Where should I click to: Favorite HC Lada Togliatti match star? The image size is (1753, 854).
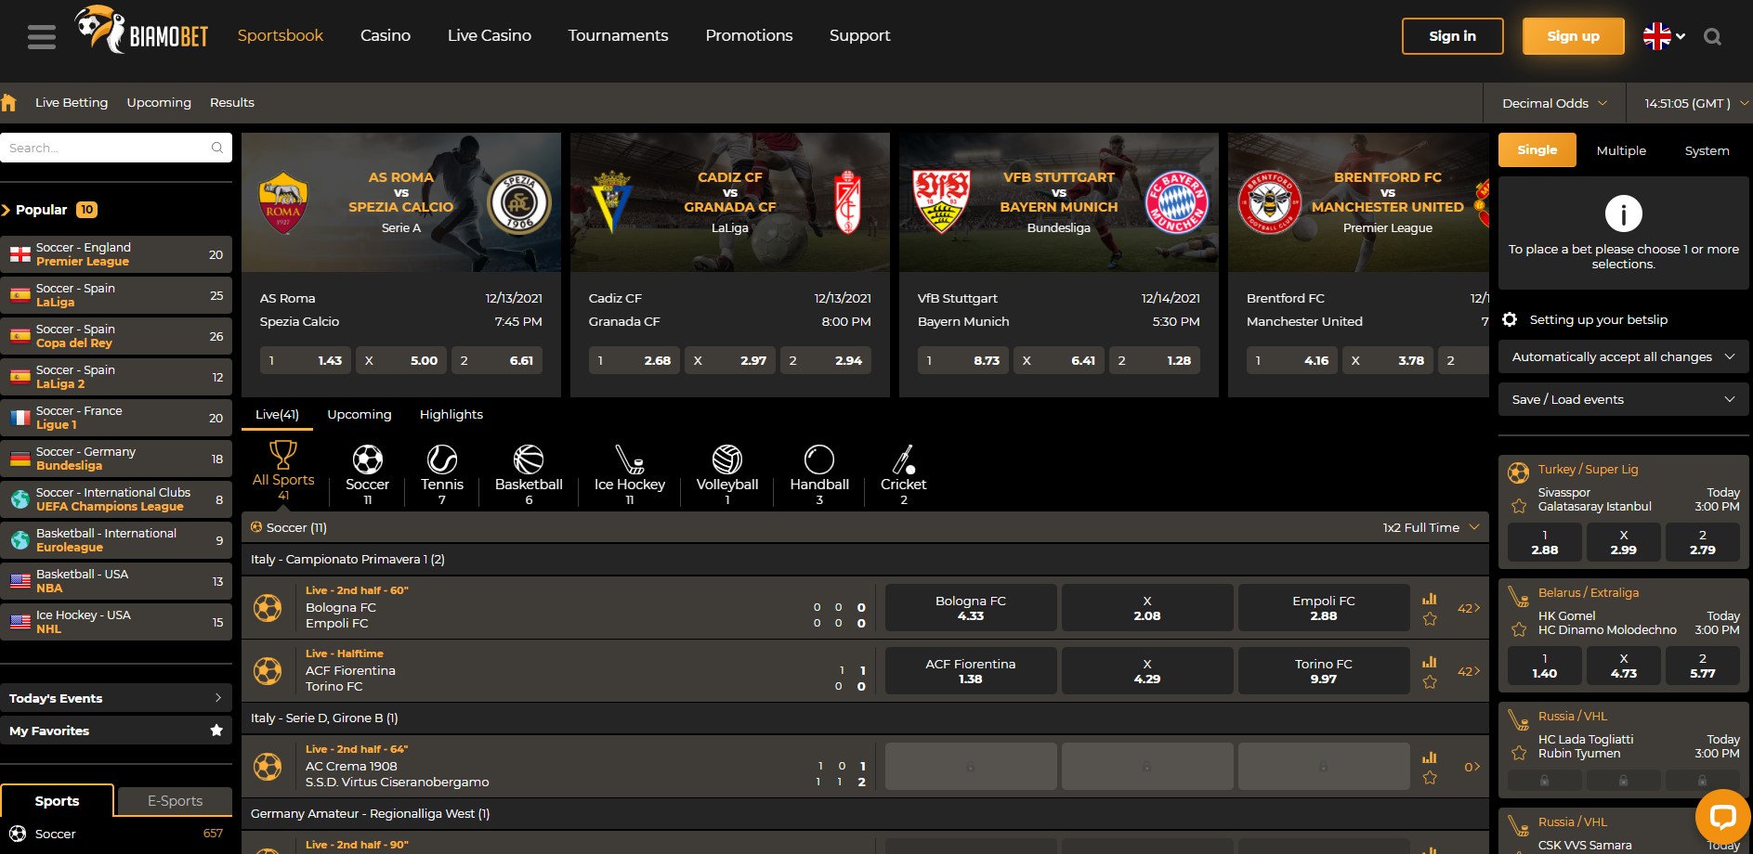coord(1519,754)
